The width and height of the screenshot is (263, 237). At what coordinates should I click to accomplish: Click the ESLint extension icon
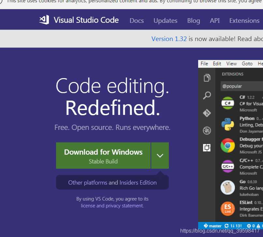click(x=227, y=209)
